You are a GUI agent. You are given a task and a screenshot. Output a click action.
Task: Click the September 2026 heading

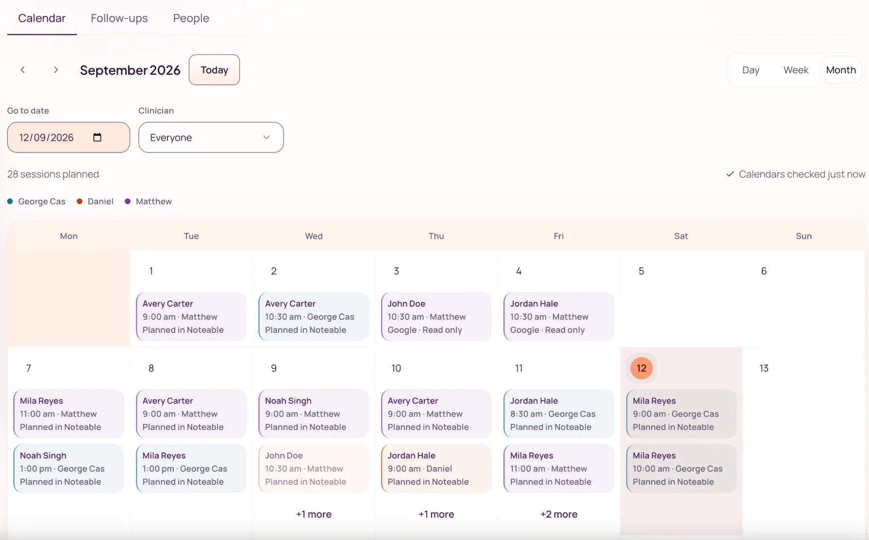tap(130, 70)
